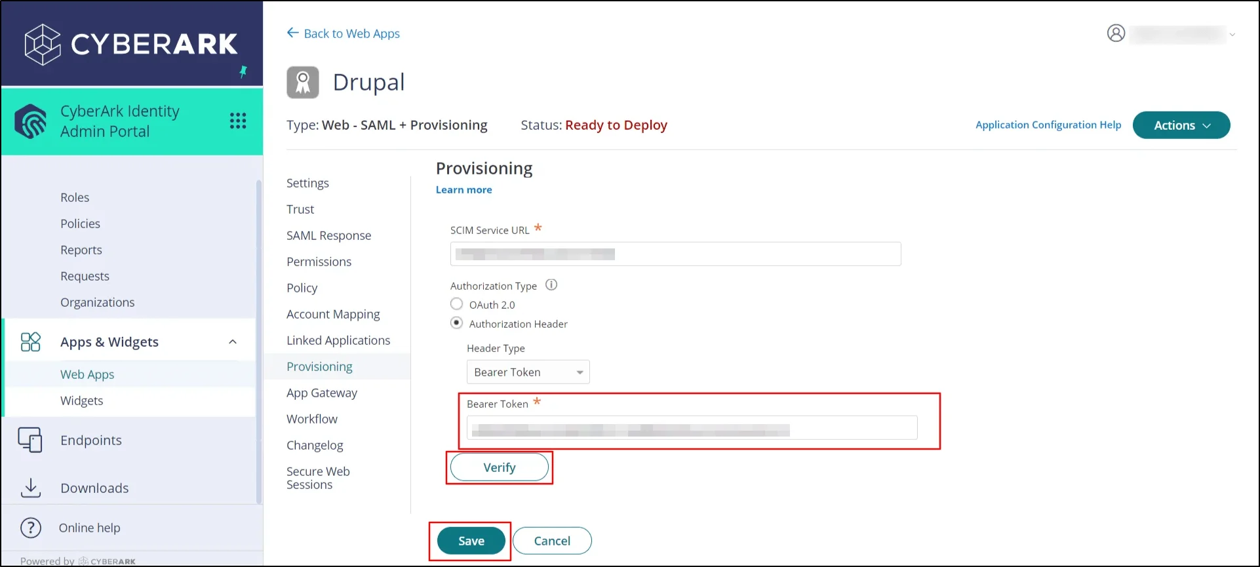1260x567 pixels.
Task: Click the CyberArk logo
Action: (131, 44)
